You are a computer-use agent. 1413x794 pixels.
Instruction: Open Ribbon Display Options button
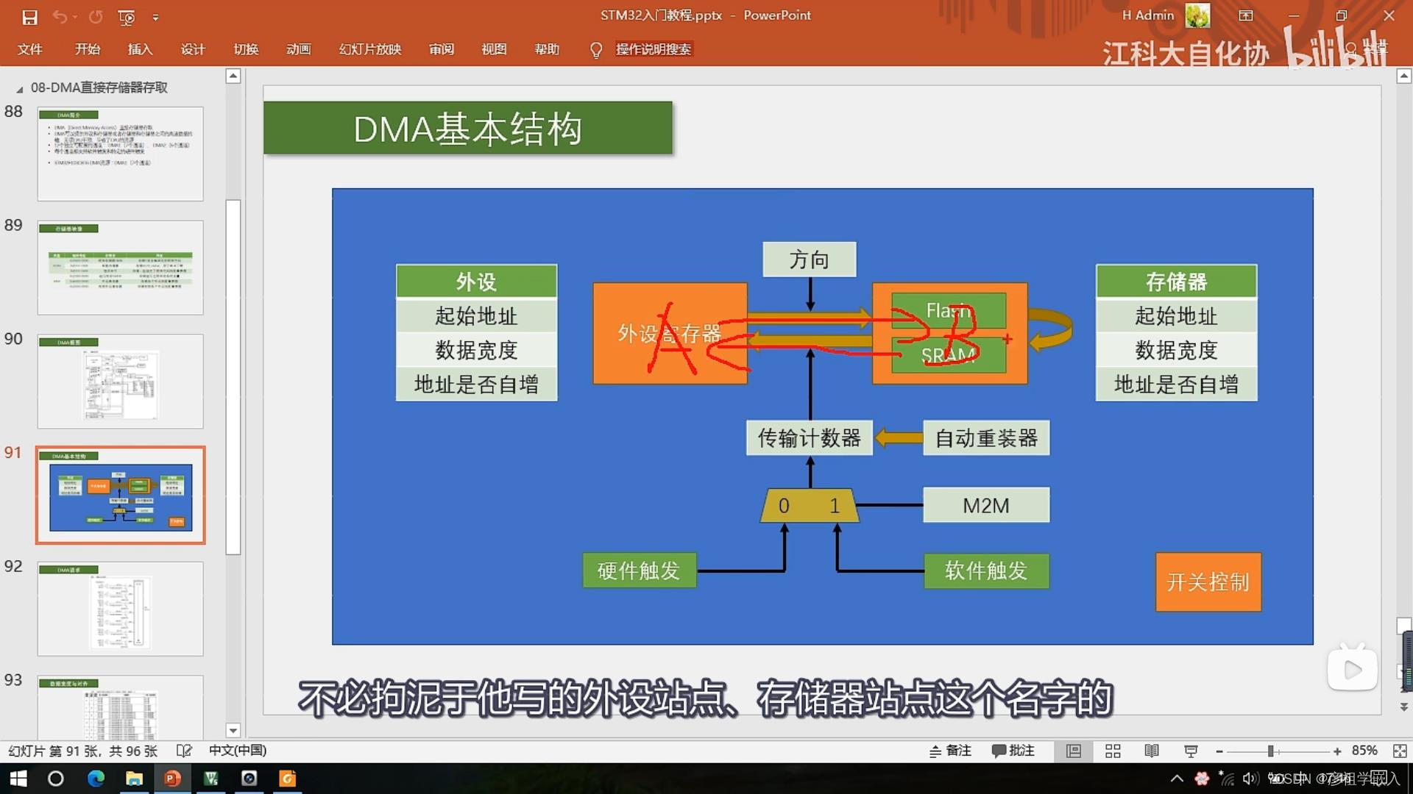(x=1246, y=15)
